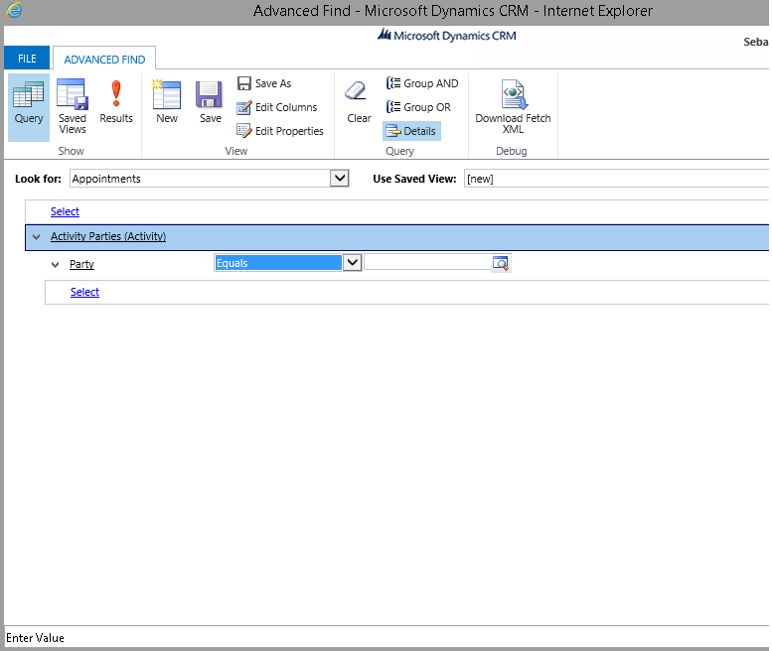
Task: Click the Activity Parties (Activity) link
Action: coord(108,236)
